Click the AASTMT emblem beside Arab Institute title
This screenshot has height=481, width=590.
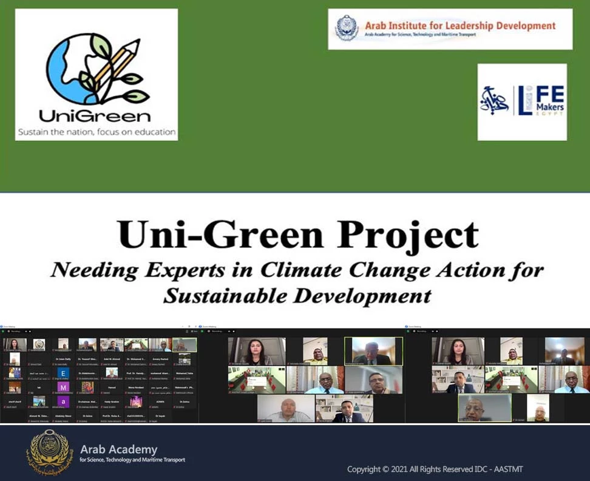pos(347,28)
